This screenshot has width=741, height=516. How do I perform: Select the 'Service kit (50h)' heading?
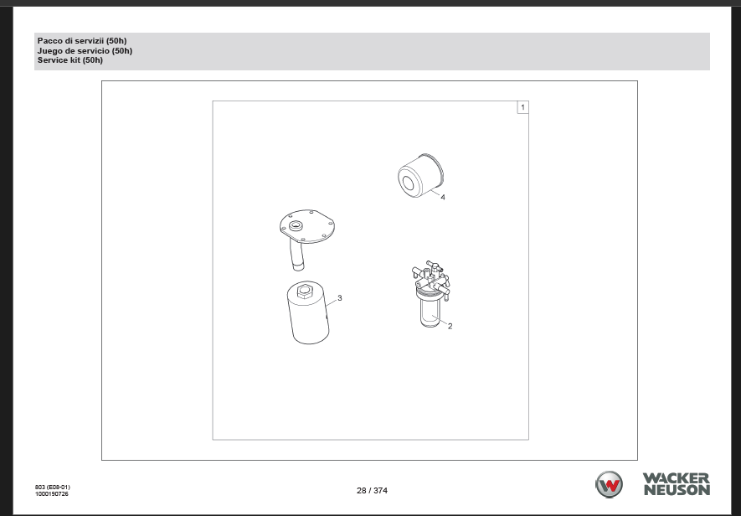[70, 60]
